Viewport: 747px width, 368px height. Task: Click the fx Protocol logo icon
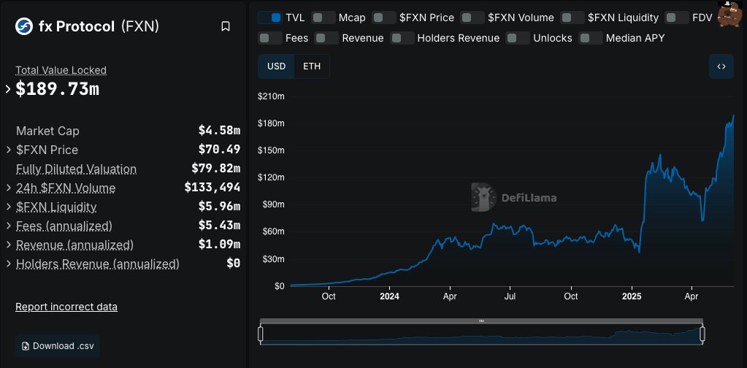click(24, 27)
